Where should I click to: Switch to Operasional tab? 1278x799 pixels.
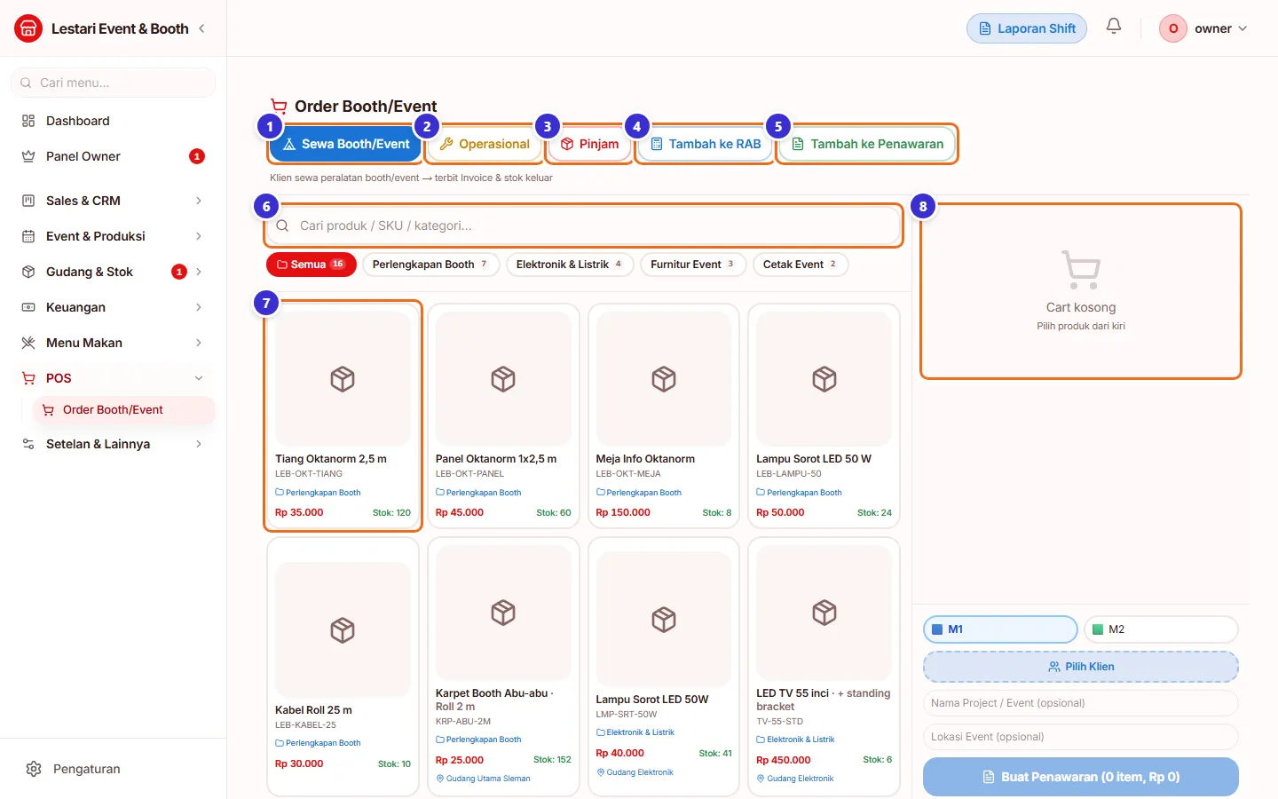pos(485,144)
